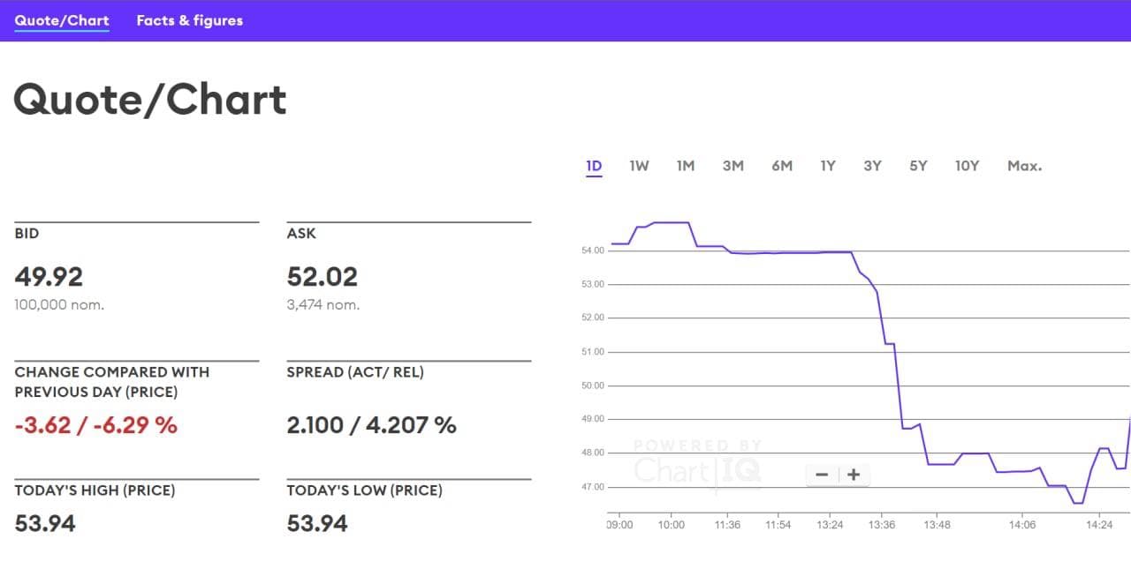View the 10Y chart history
The height and width of the screenshot is (569, 1131).
967,166
